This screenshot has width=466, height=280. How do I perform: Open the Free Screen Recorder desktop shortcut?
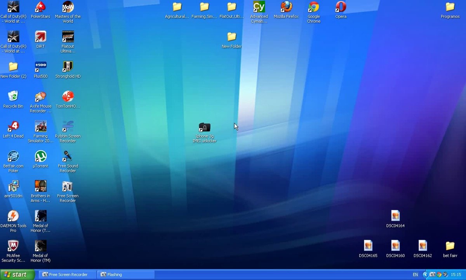[x=68, y=187]
